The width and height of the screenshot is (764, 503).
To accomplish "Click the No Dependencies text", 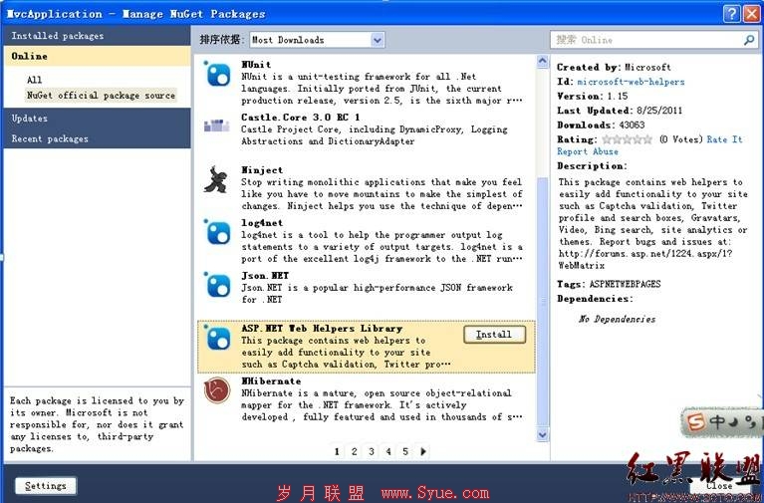I will point(618,320).
